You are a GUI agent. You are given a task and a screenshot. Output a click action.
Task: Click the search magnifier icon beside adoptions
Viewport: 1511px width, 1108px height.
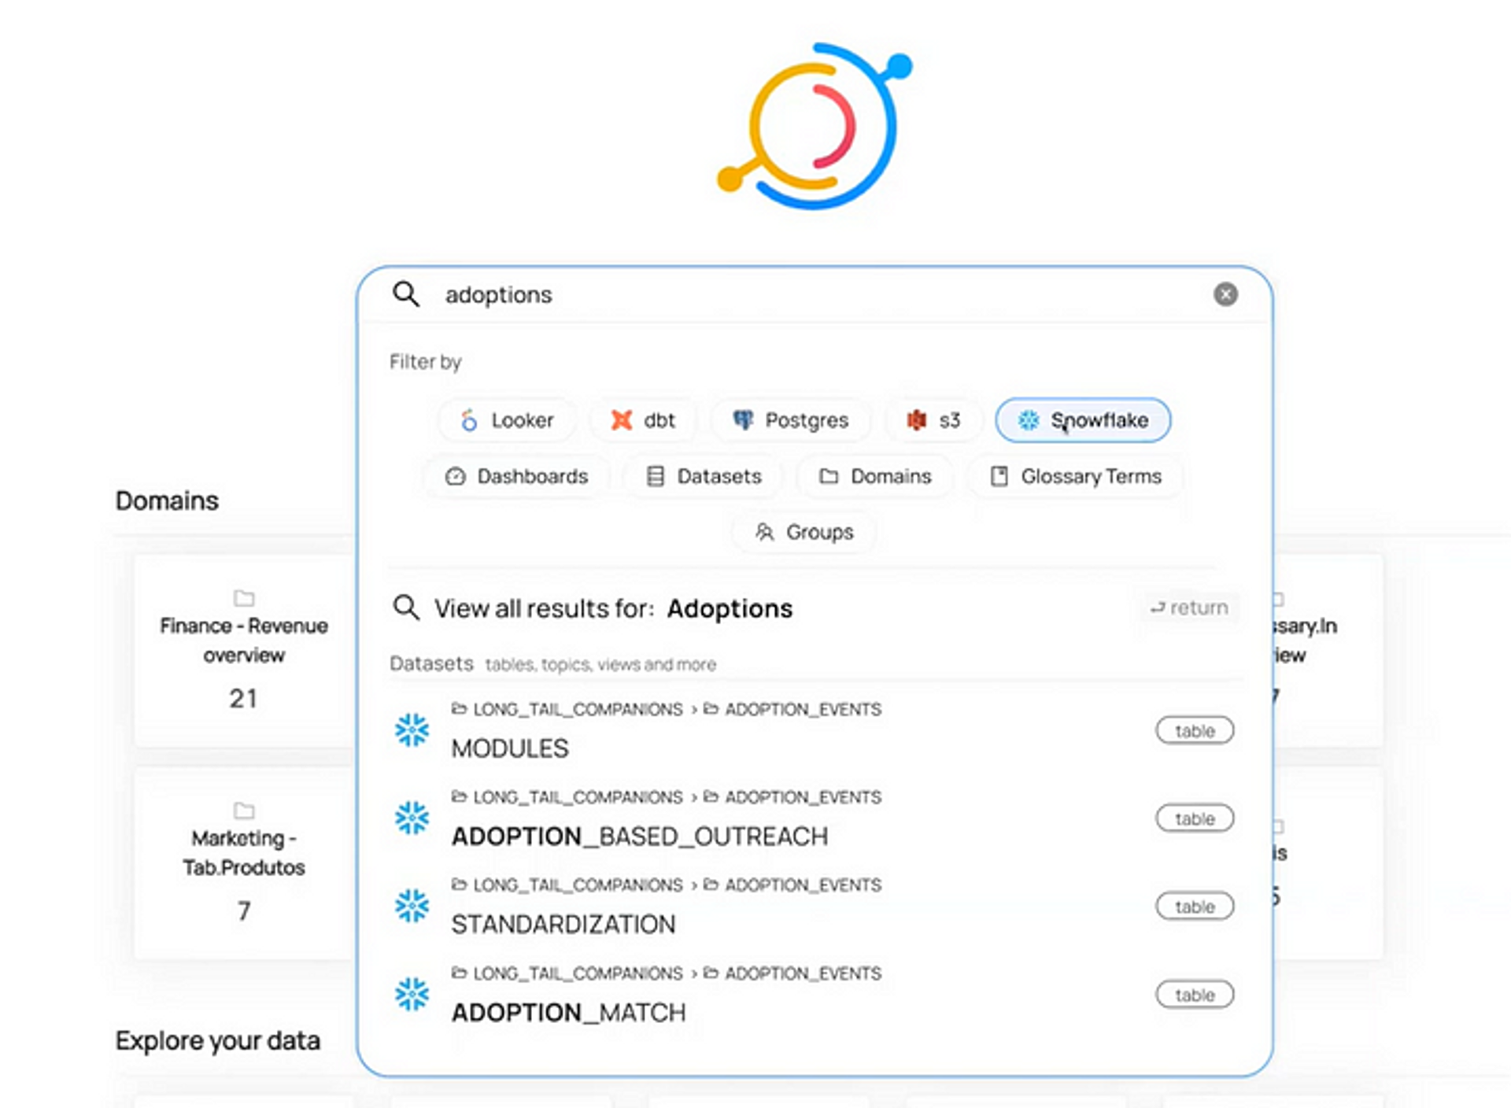click(x=406, y=294)
